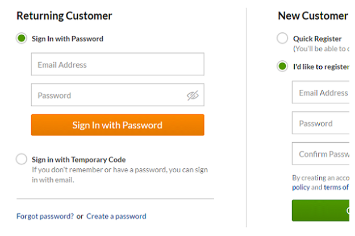Choose the Quick Register radio option
Viewport: 355px width, 236px height.
coord(282,38)
